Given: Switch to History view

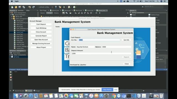Looking at the screenshot, I should 56,13.
